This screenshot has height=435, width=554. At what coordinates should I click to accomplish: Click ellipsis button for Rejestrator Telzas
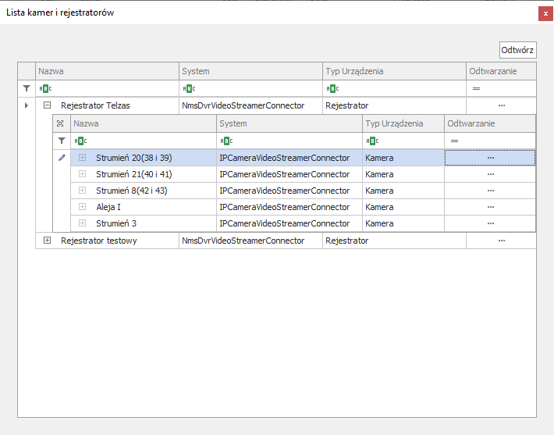pyautogui.click(x=502, y=105)
